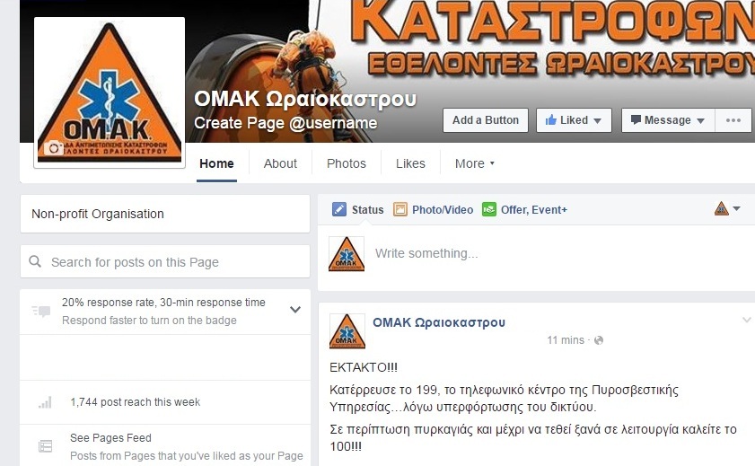Click the See Pages Feed icon
755x466 pixels.
(x=45, y=446)
